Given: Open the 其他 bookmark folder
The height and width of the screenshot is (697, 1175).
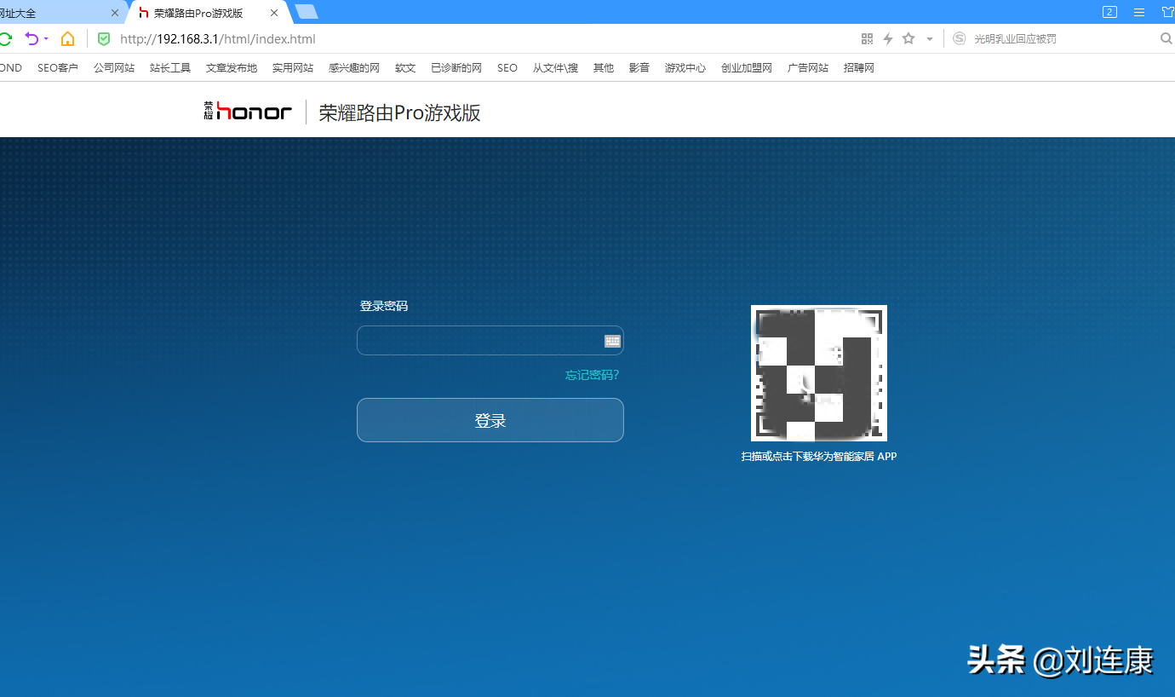Looking at the screenshot, I should tap(604, 68).
